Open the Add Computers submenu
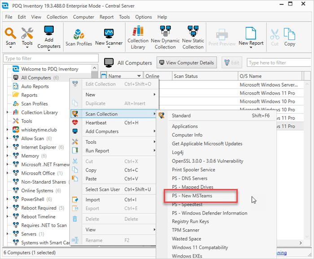 click(x=113, y=132)
